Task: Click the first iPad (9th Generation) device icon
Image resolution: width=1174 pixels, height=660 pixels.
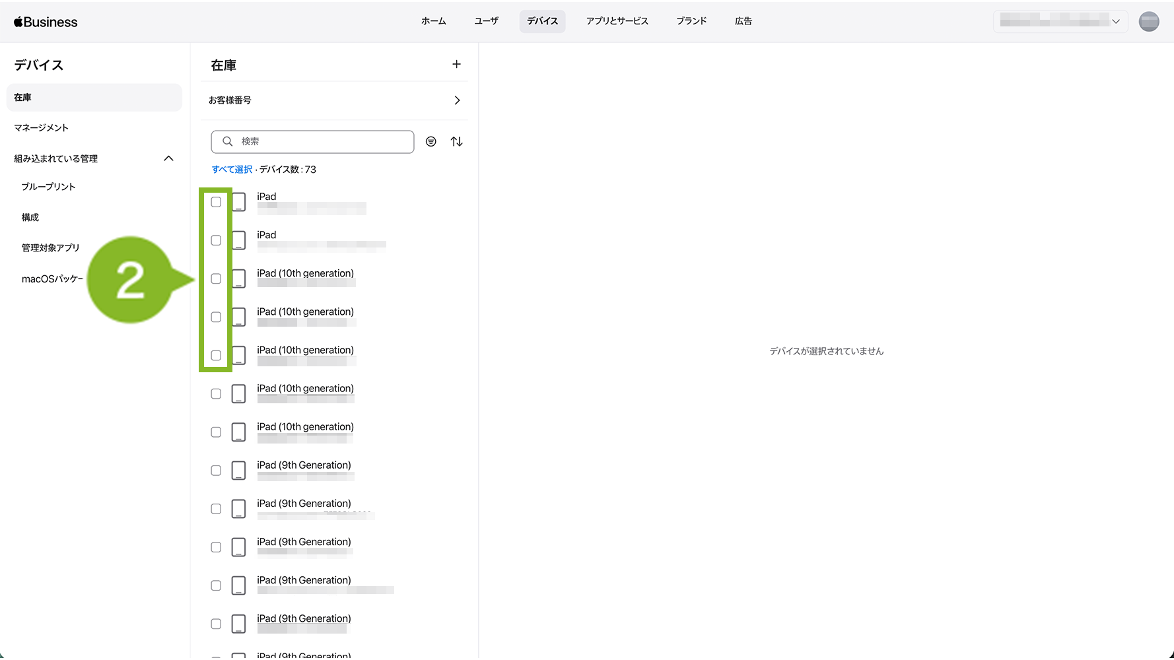Action: pyautogui.click(x=239, y=471)
